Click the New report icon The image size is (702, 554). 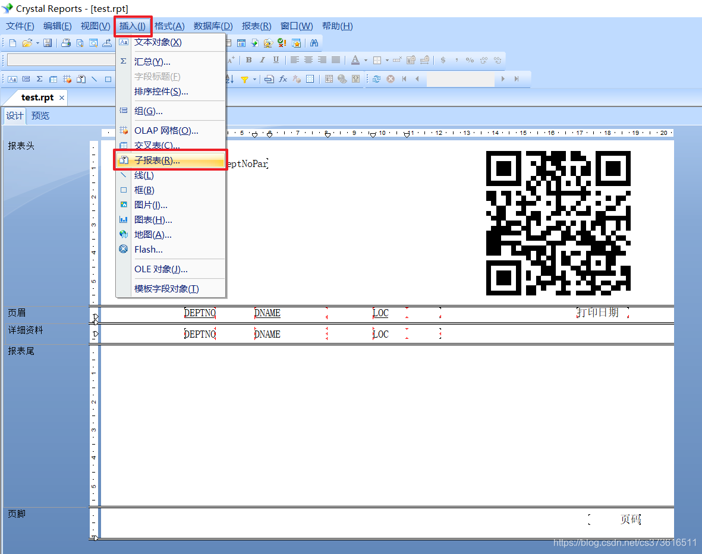coord(12,43)
